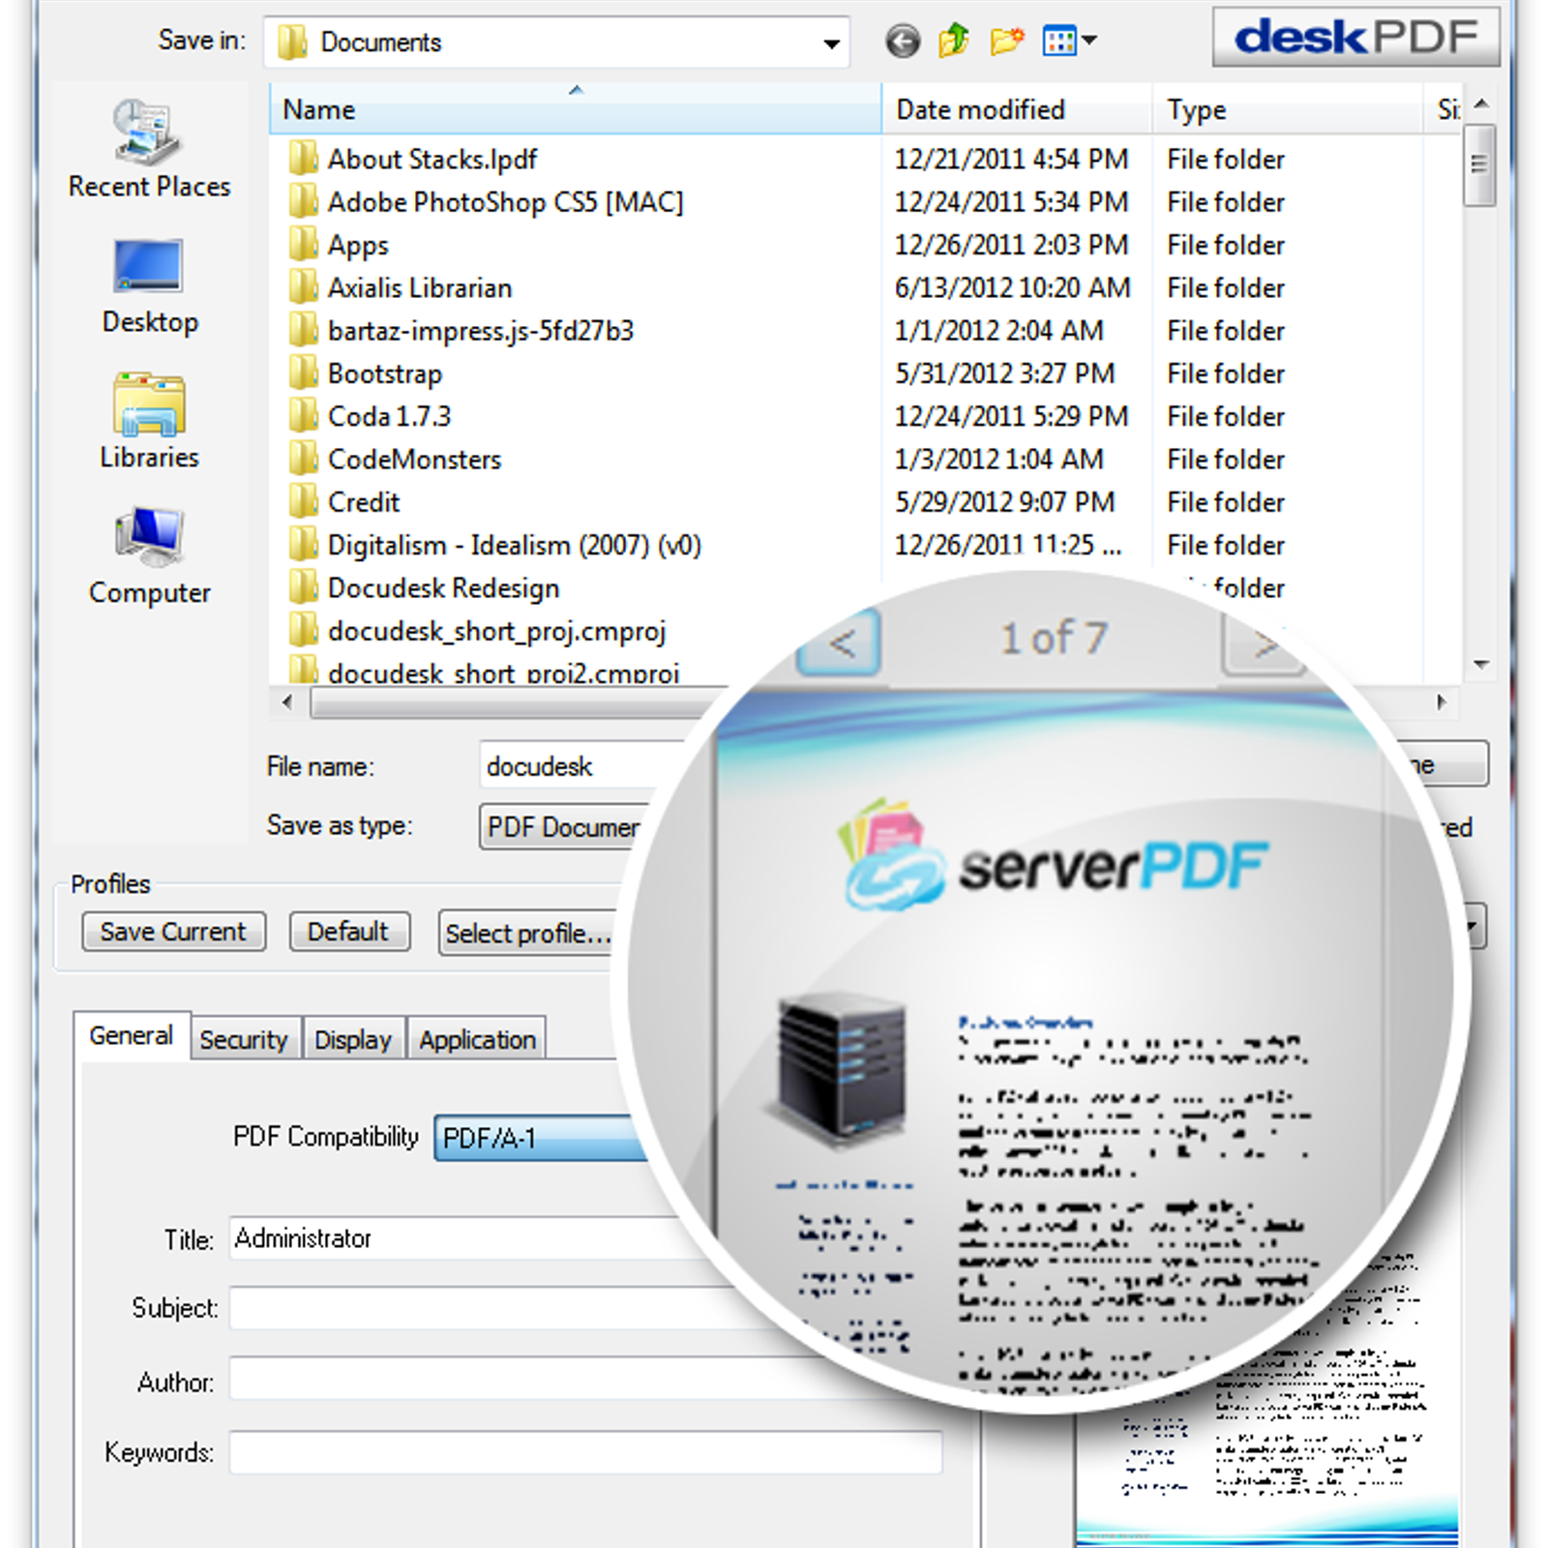Select the "6/13/2012 10:20 AM" date cell
Image resolution: width=1548 pixels, height=1548 pixels.
(x=1012, y=287)
